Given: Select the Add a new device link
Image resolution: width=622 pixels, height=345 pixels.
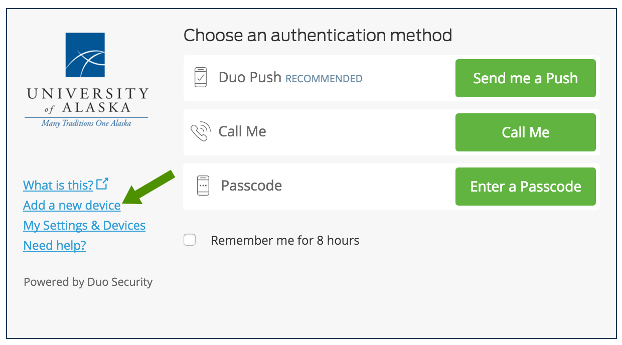Looking at the screenshot, I should pos(72,205).
